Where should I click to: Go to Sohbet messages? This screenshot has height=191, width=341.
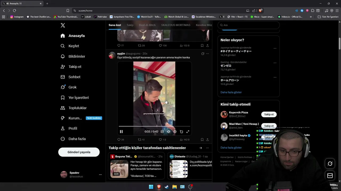click(x=71, y=77)
